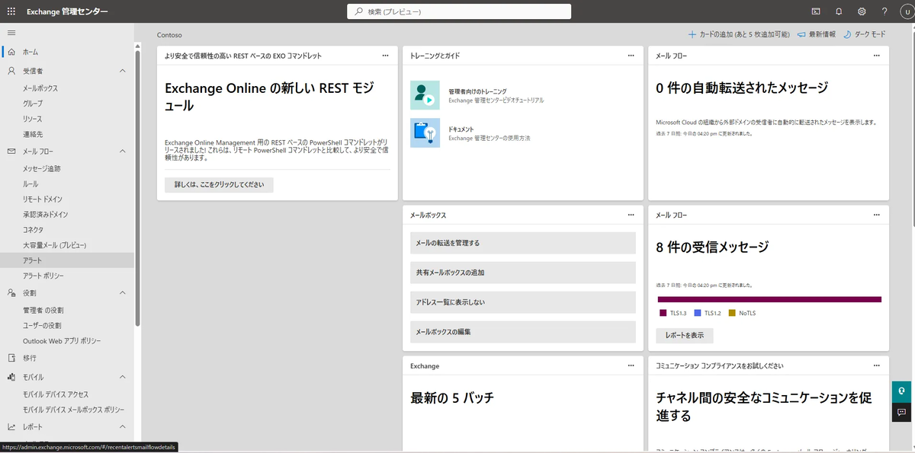Open the settings gear icon
The height and width of the screenshot is (453, 915).
(862, 11)
